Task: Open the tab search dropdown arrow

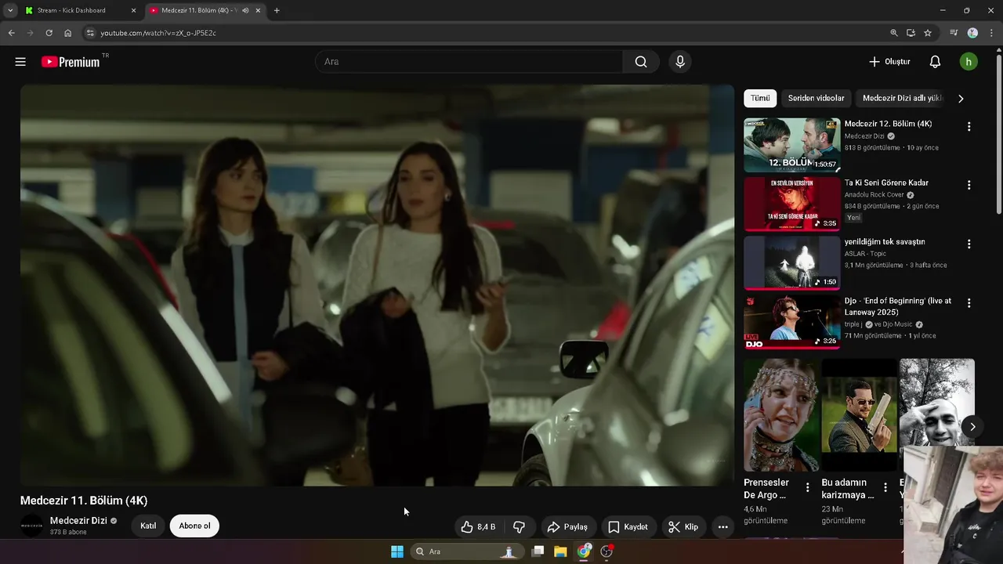Action: (x=10, y=10)
